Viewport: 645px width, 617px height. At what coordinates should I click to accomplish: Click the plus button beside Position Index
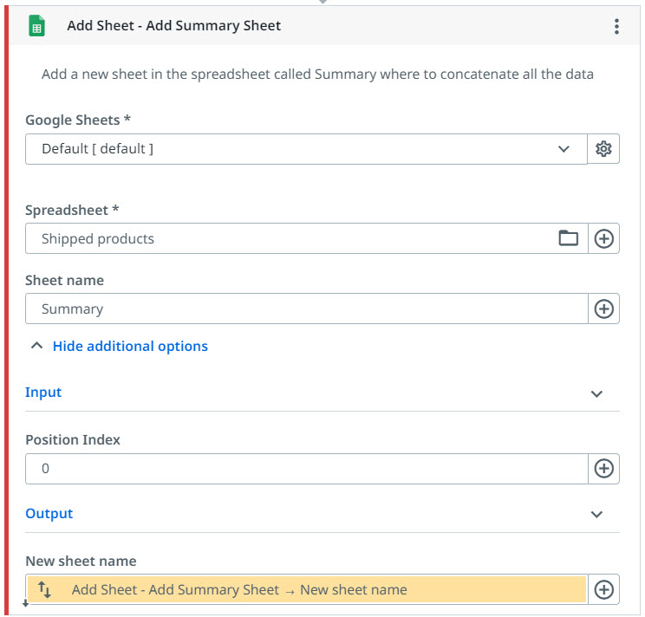604,469
